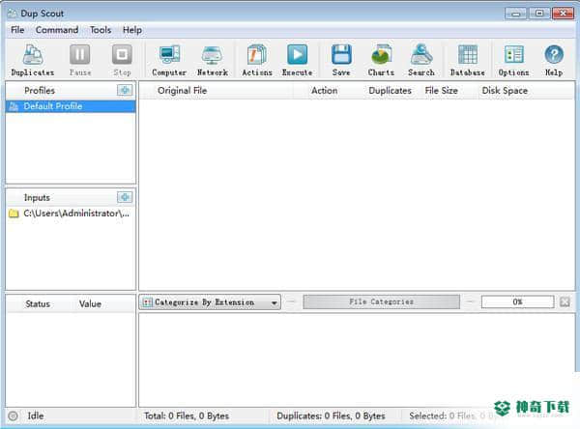
Task: Open the Charts toolbar icon
Action: pos(381,60)
